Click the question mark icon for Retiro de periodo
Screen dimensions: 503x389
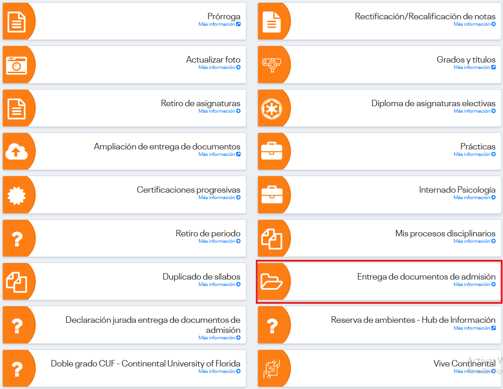17,238
